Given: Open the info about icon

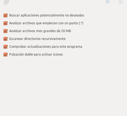Looking at the screenshot, I should (x=108, y=2).
